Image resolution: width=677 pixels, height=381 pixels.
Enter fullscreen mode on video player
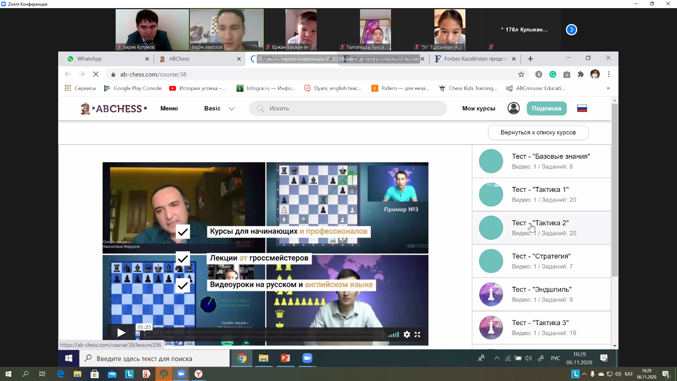pos(417,334)
